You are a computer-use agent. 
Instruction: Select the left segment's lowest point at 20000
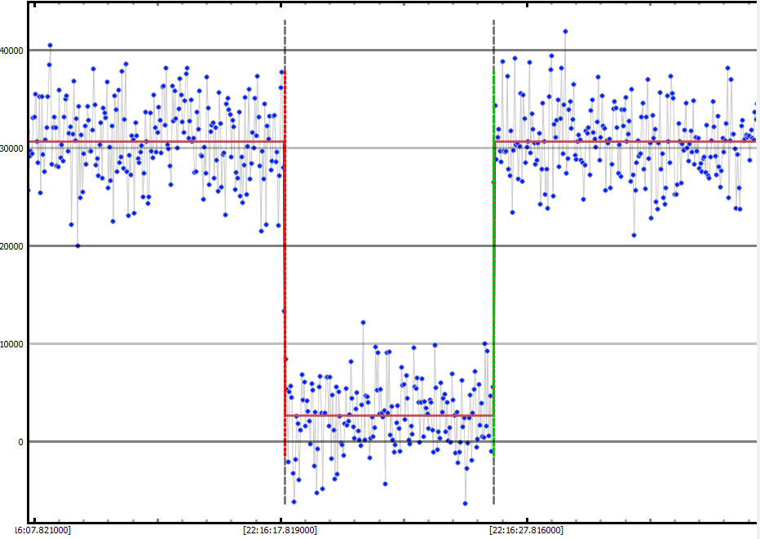77,245
